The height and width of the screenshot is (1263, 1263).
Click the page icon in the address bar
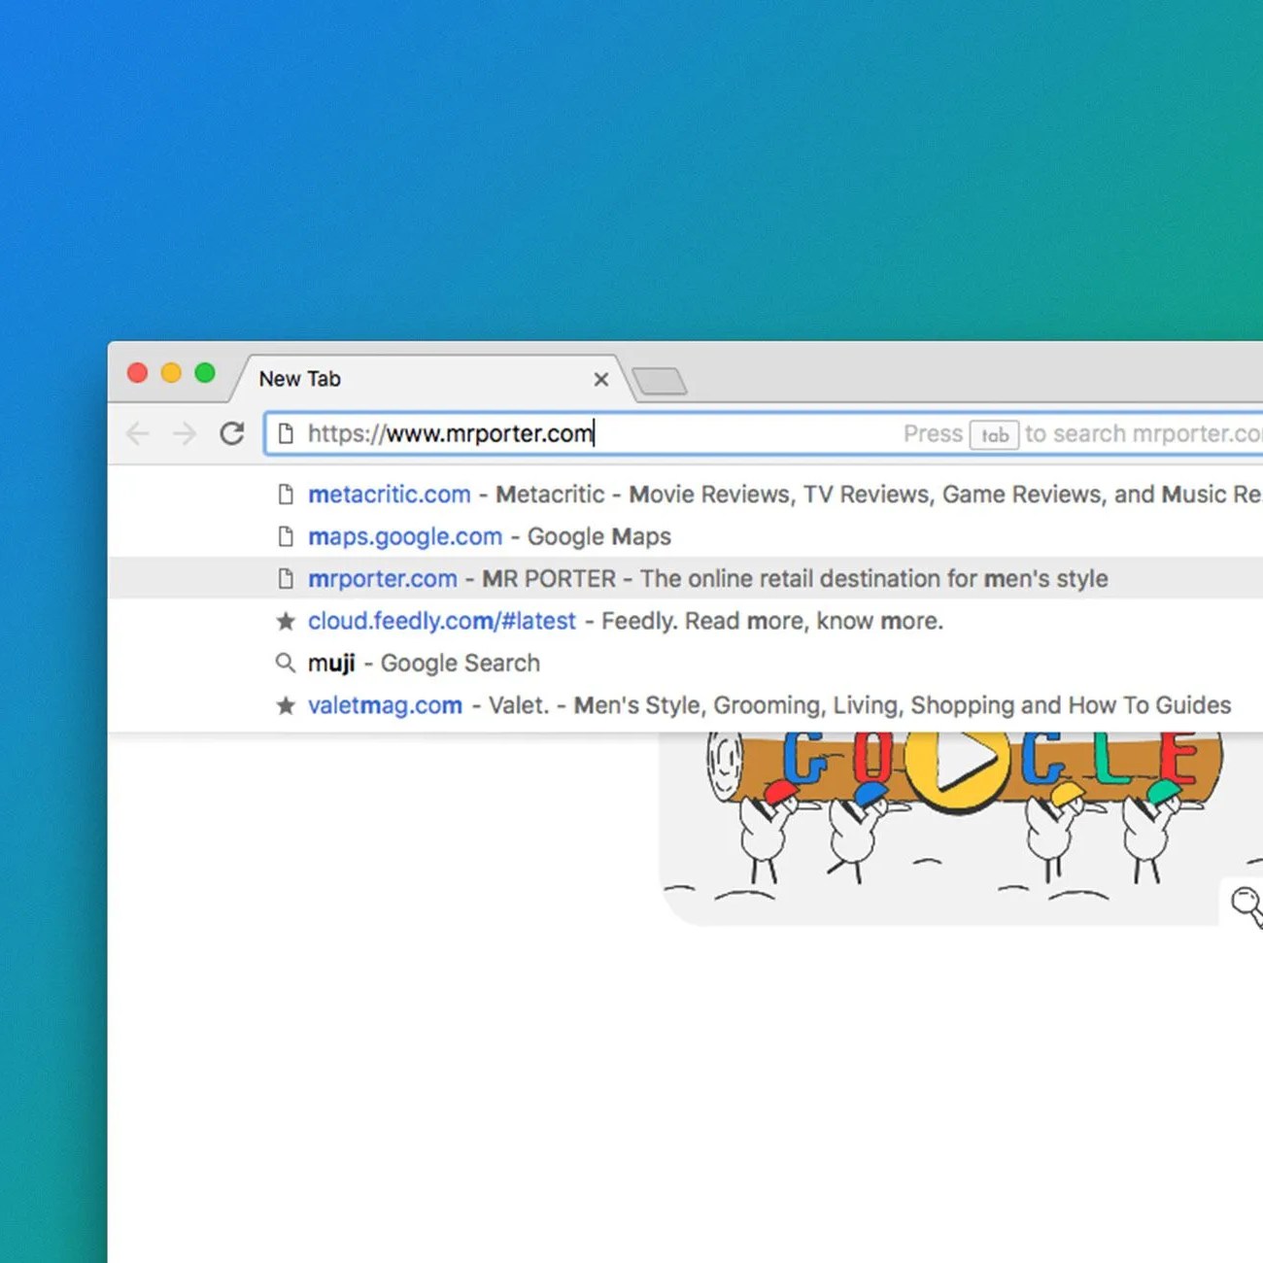point(286,434)
